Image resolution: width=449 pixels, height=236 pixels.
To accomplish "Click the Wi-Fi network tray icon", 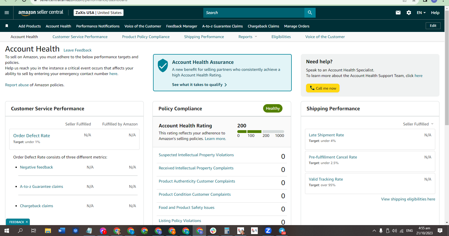I will click(x=402, y=231).
